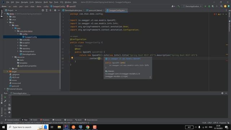Expand the target folder
The width and height of the screenshot is (231, 130).
click(8, 71)
